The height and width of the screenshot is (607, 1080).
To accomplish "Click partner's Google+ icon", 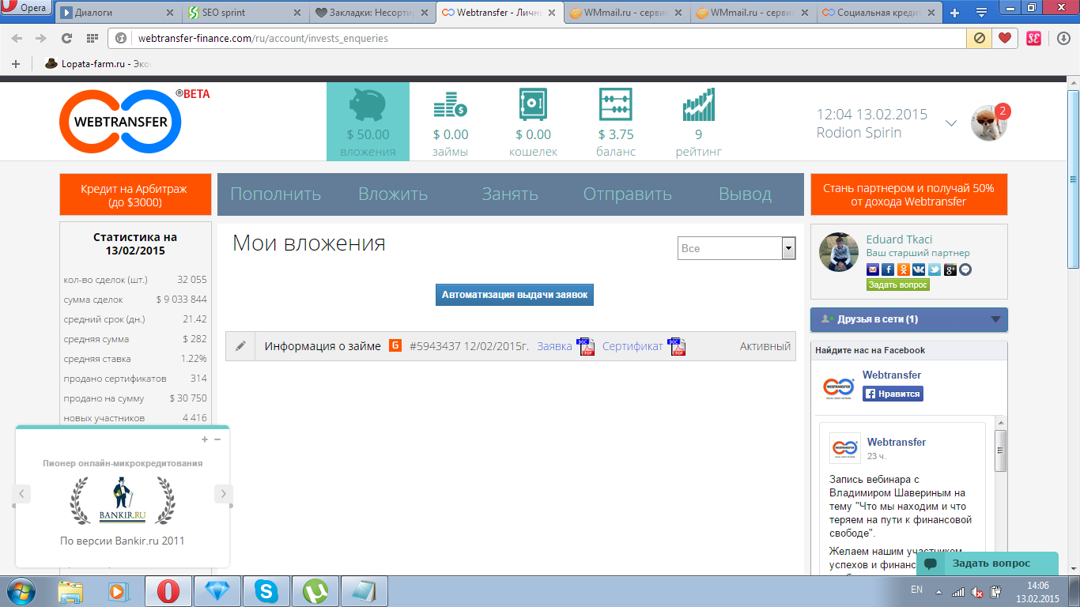I will point(950,270).
